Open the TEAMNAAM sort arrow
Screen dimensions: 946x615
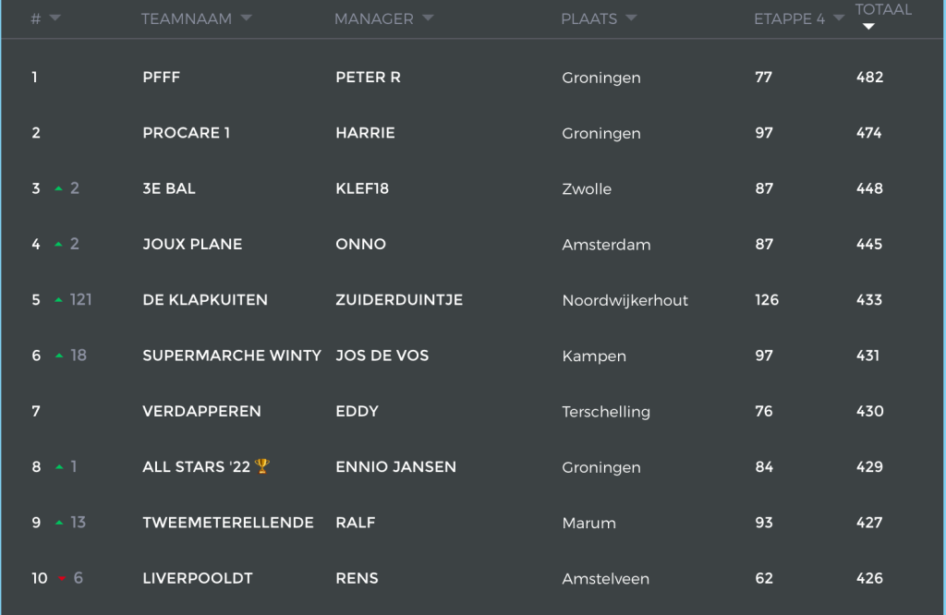click(x=246, y=18)
